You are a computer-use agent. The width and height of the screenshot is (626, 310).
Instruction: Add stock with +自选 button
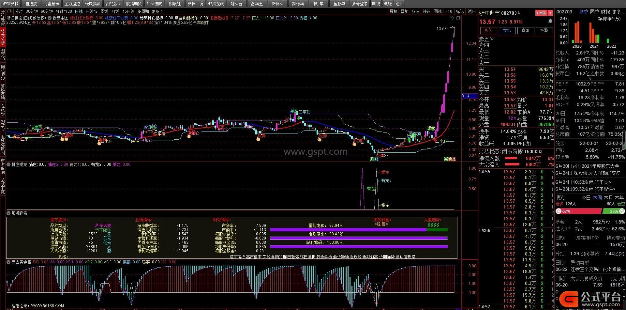click(541, 13)
